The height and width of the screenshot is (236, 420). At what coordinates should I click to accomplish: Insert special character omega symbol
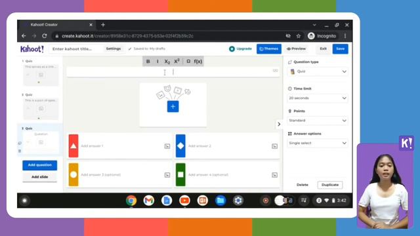188,61
